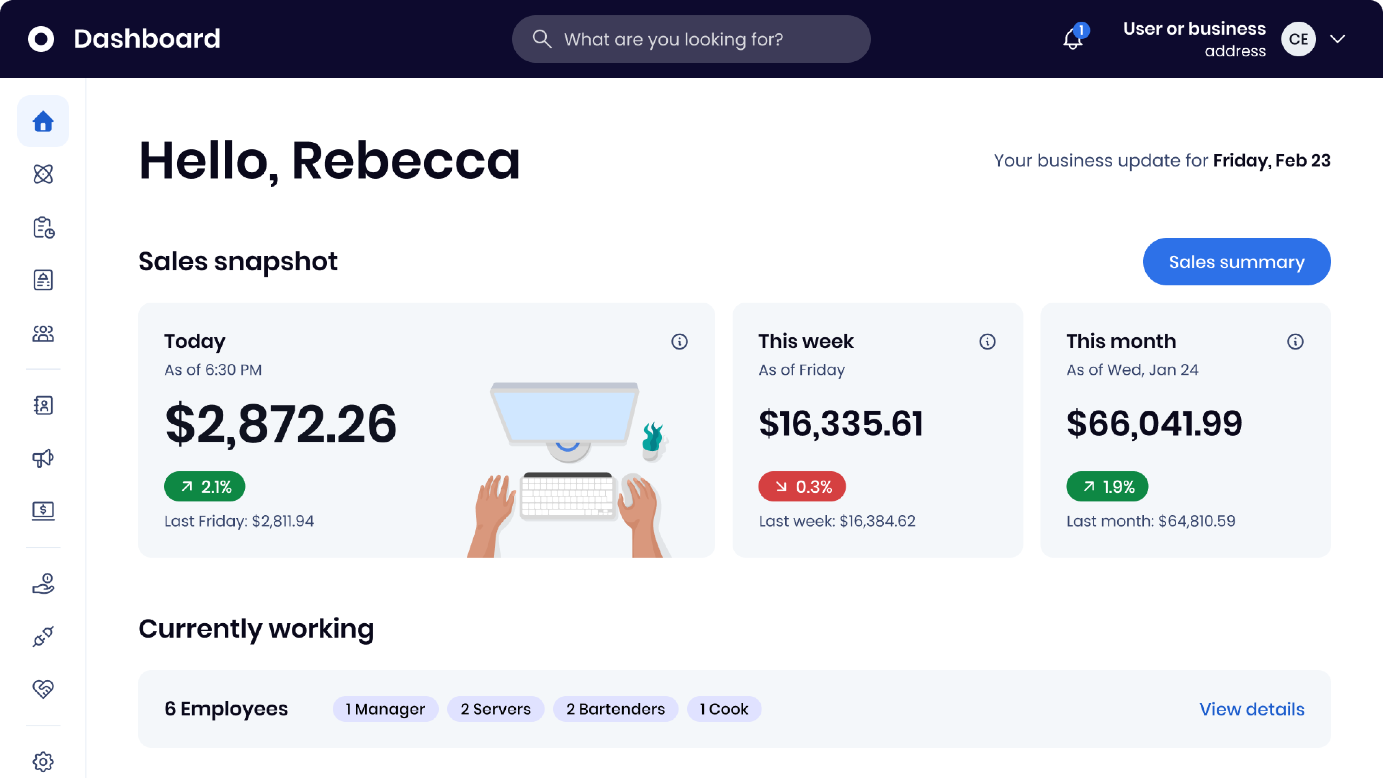
Task: Click the hand holding coin icon
Action: (43, 583)
